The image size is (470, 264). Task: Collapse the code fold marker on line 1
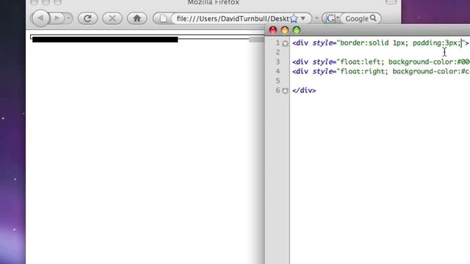[285, 43]
